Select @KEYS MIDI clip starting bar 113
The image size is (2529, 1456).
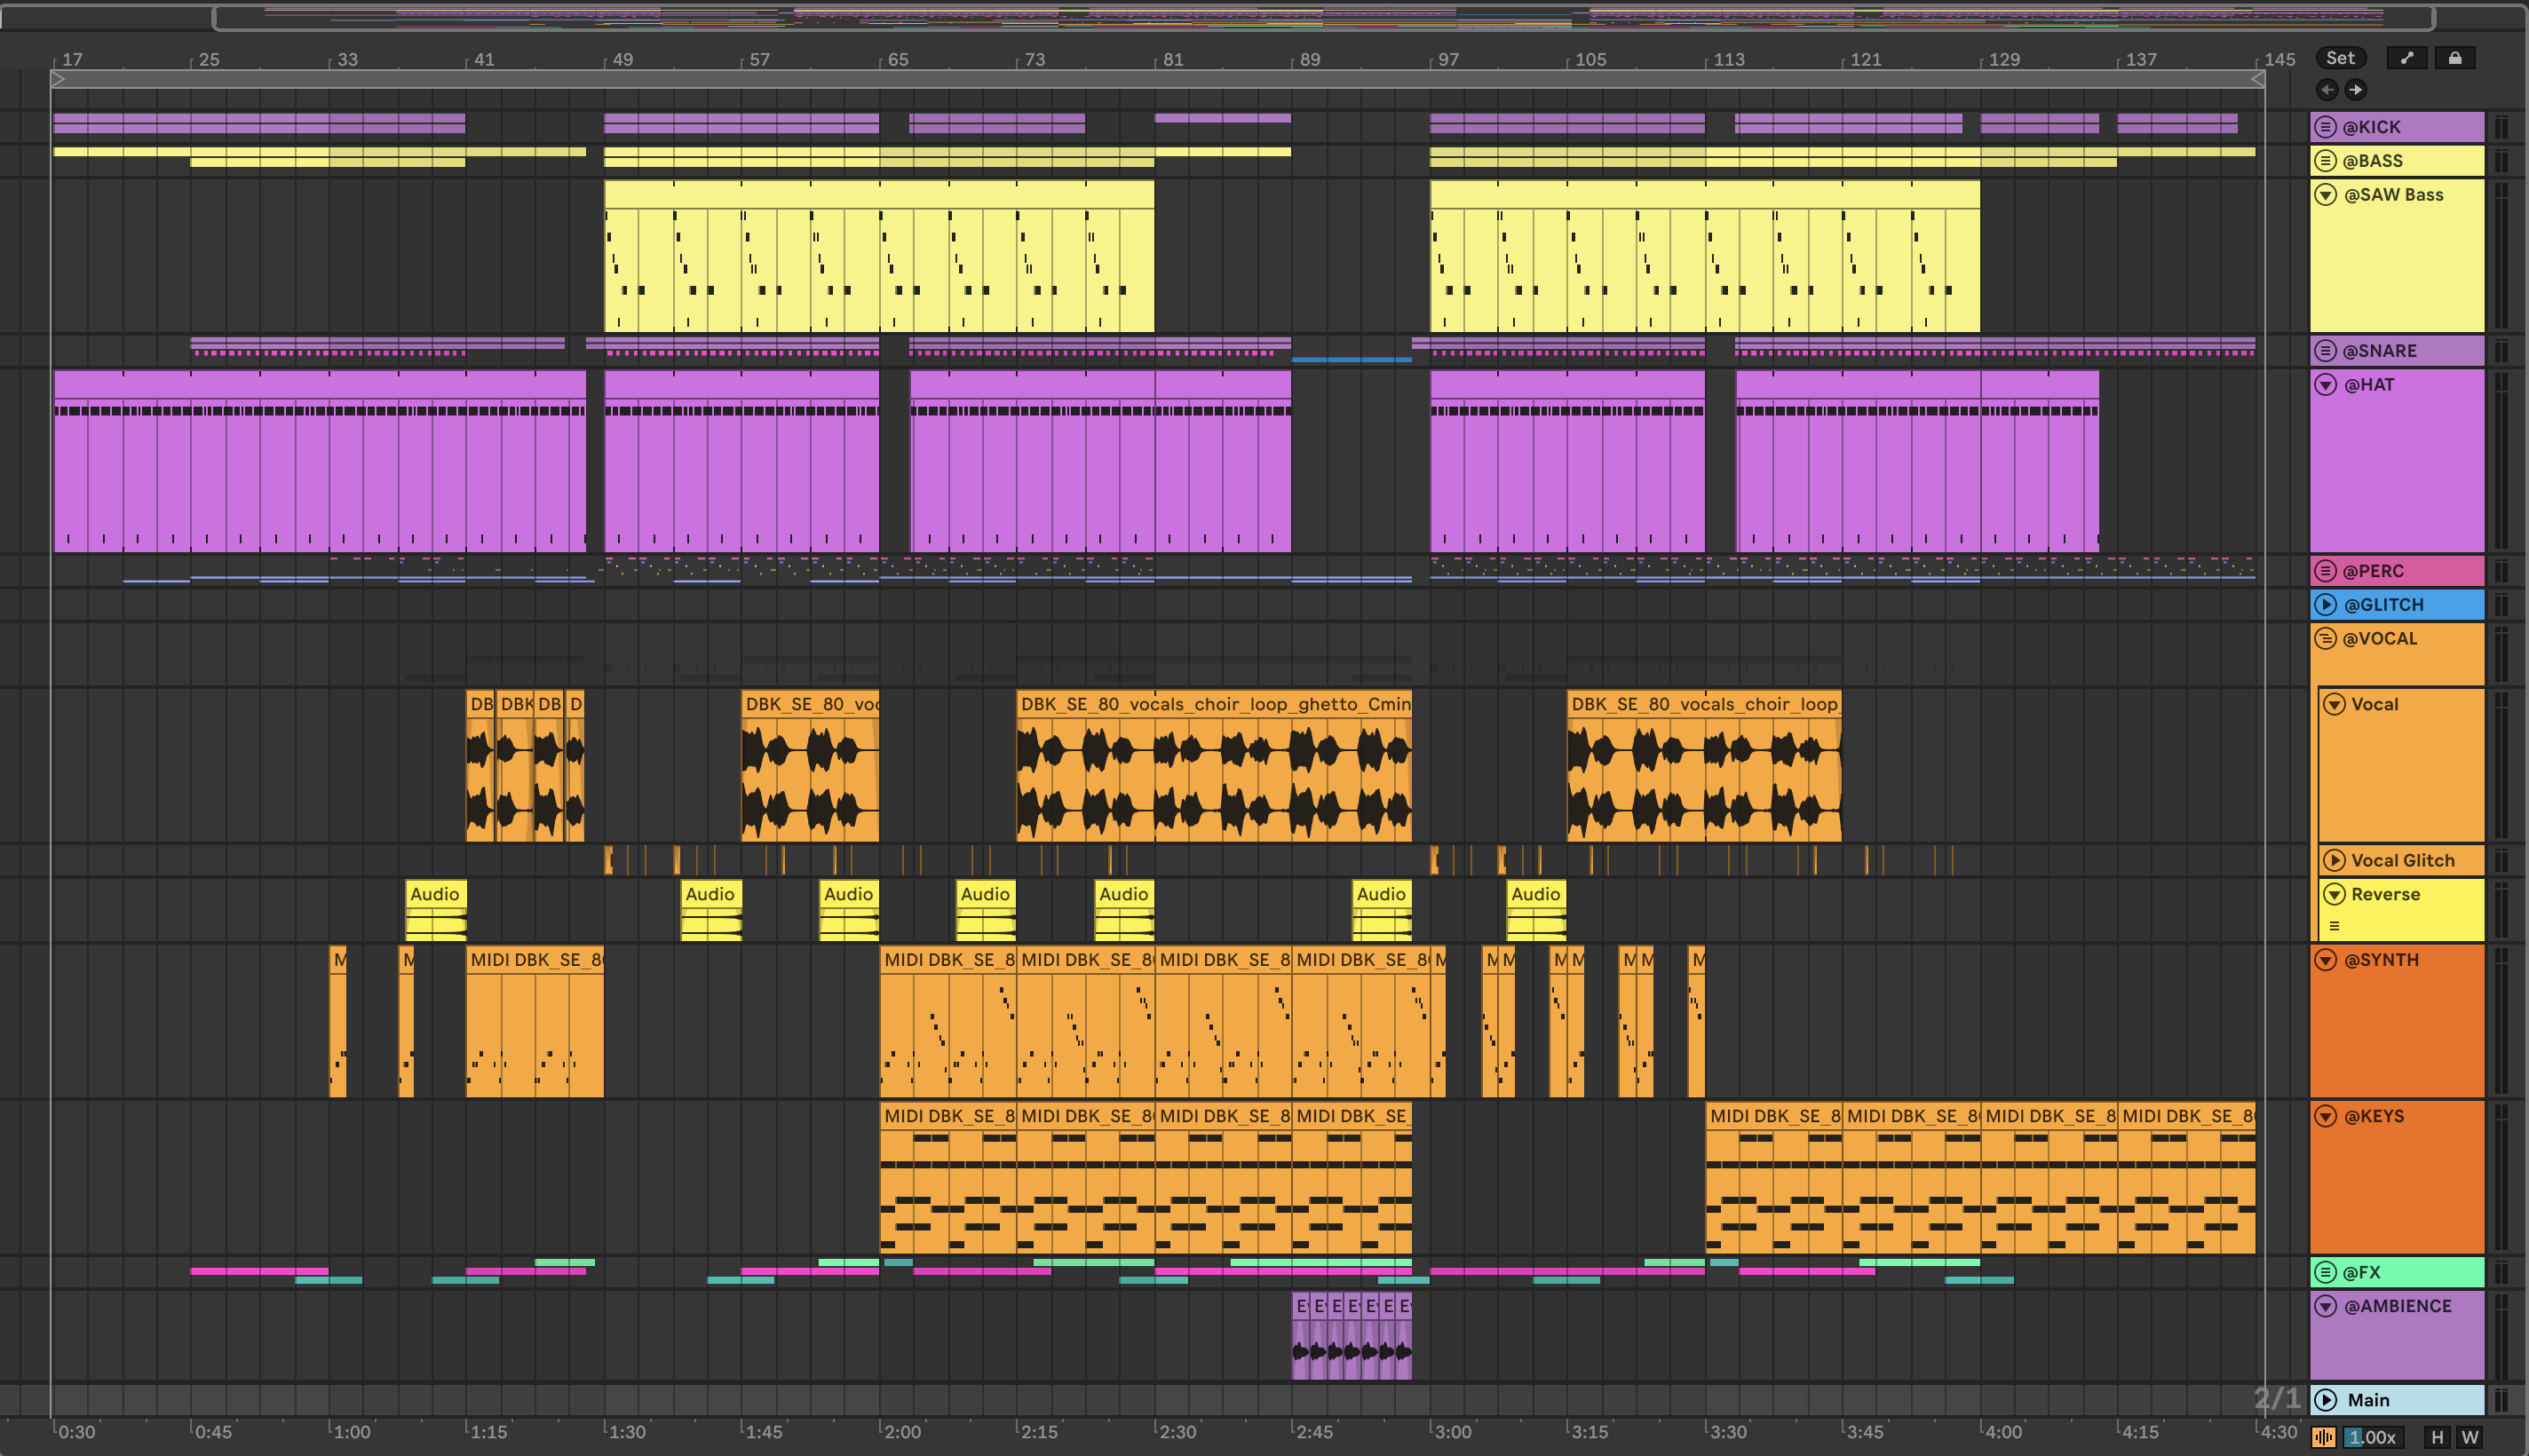[1774, 1179]
